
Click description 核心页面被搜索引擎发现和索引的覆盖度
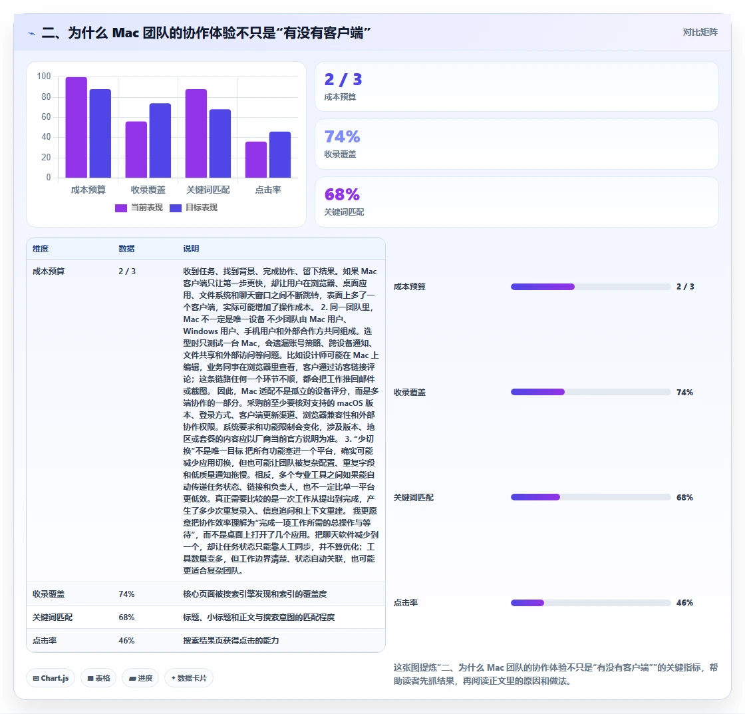tap(255, 594)
